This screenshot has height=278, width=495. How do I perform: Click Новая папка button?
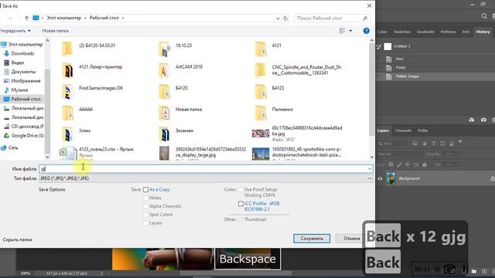[x=55, y=31]
